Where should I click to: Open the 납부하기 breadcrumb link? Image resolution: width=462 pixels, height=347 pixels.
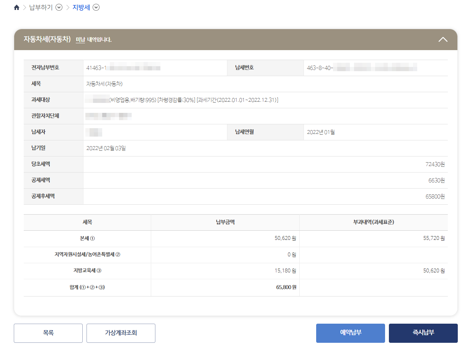(41, 8)
